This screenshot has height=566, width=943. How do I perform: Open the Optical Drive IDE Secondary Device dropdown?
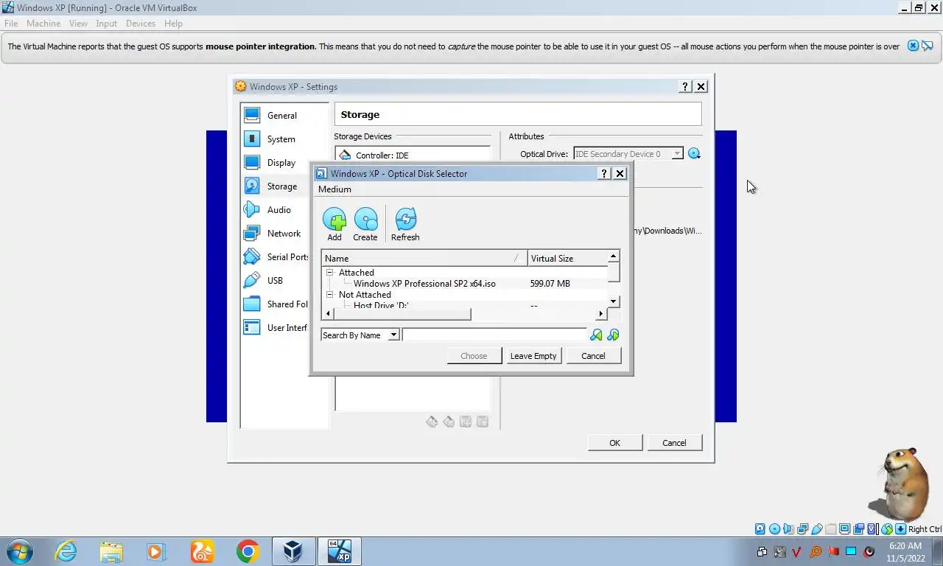pyautogui.click(x=628, y=154)
